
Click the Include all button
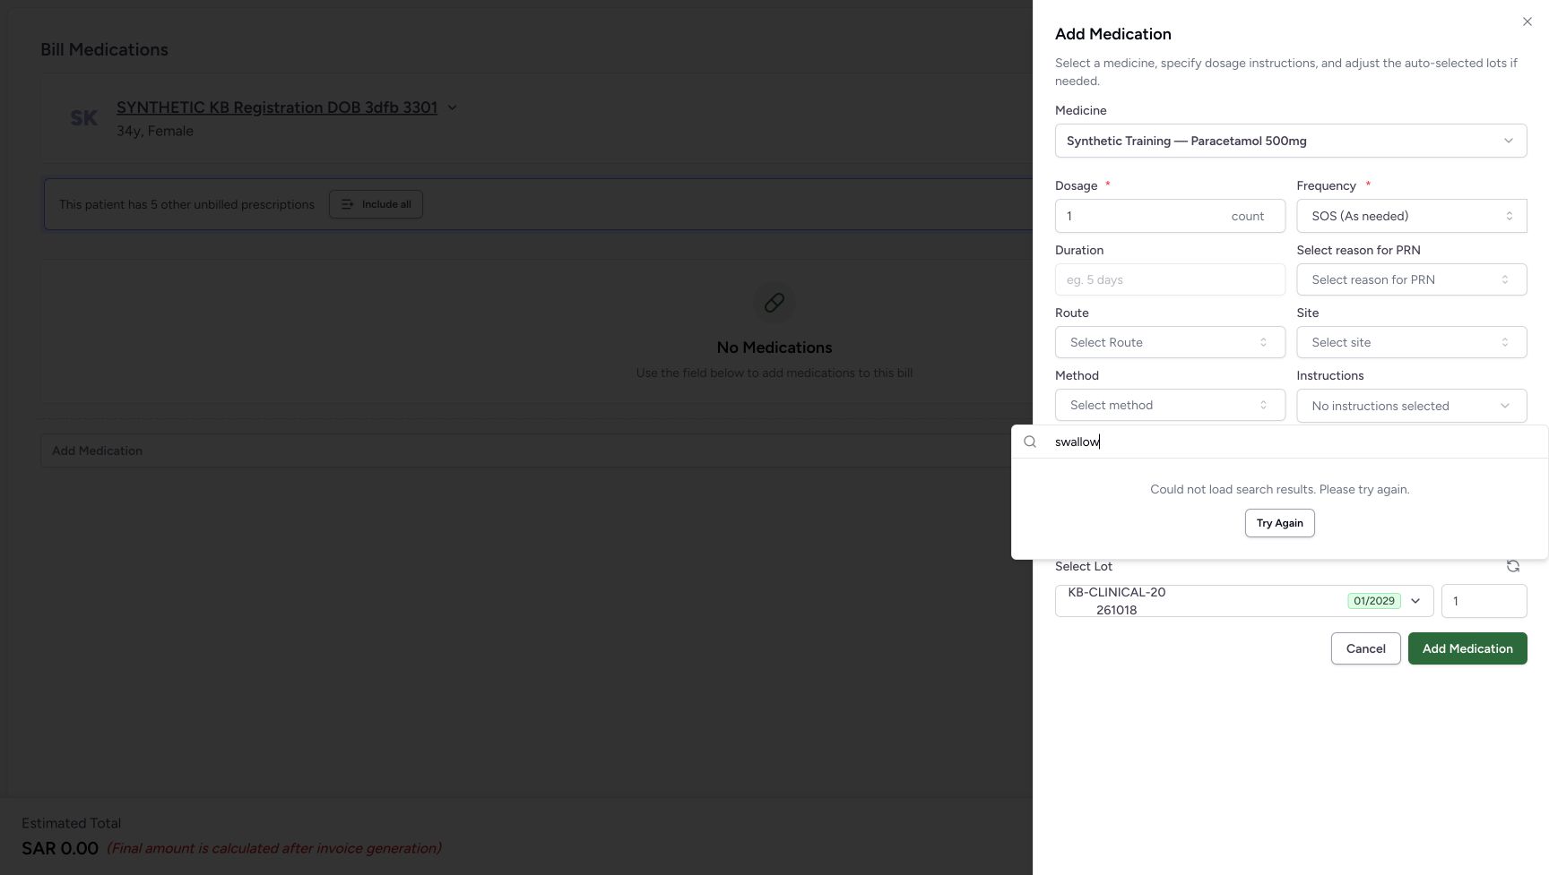376,204
